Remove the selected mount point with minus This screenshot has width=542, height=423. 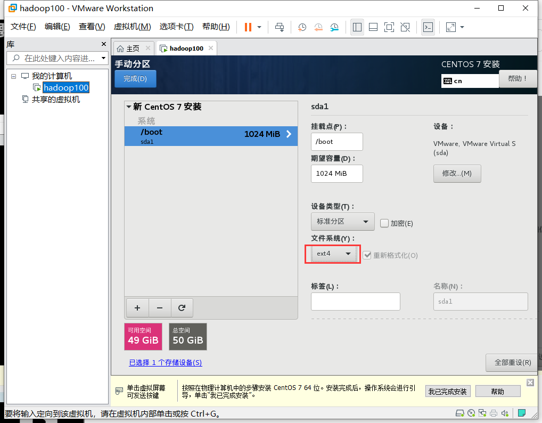coord(160,308)
